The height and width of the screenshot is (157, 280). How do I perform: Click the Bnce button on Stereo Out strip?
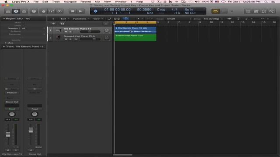point(38,147)
